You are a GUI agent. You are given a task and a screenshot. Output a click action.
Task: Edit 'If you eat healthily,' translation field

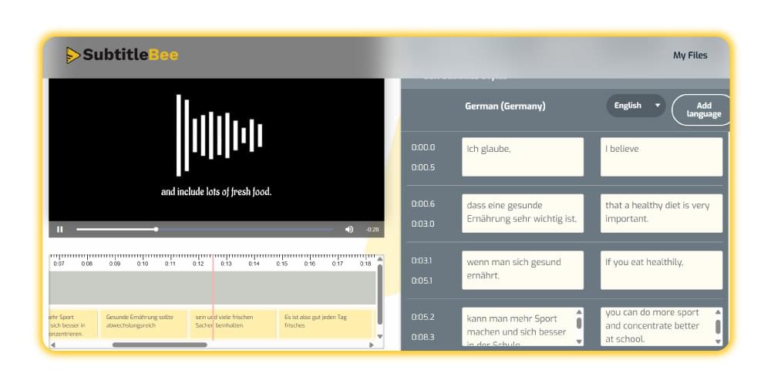pyautogui.click(x=662, y=270)
